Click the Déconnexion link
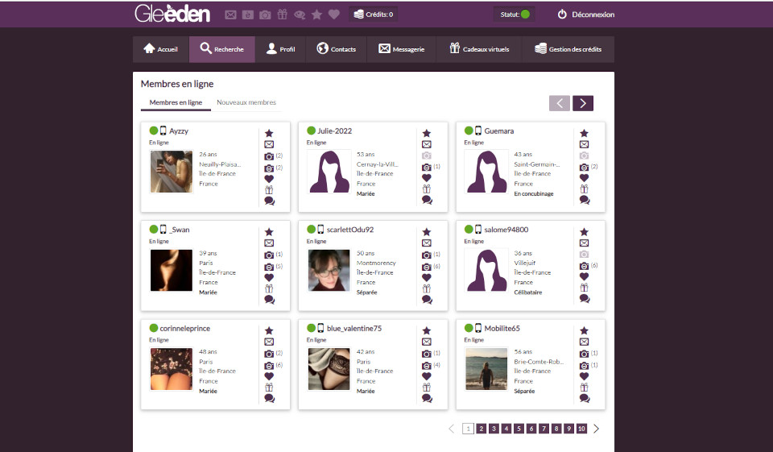The image size is (773, 452). pos(585,15)
